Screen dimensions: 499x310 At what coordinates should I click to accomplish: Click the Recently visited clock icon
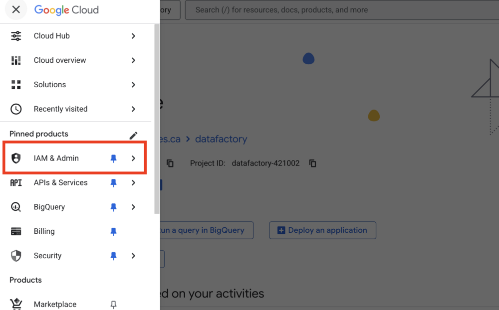[x=16, y=109]
